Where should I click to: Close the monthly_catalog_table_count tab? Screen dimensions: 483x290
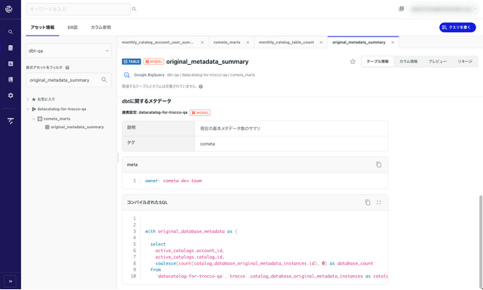(321, 42)
